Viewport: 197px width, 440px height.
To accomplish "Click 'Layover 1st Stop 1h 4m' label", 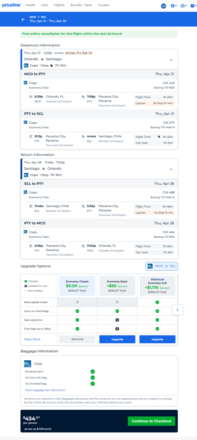I will click(x=154, y=213).
